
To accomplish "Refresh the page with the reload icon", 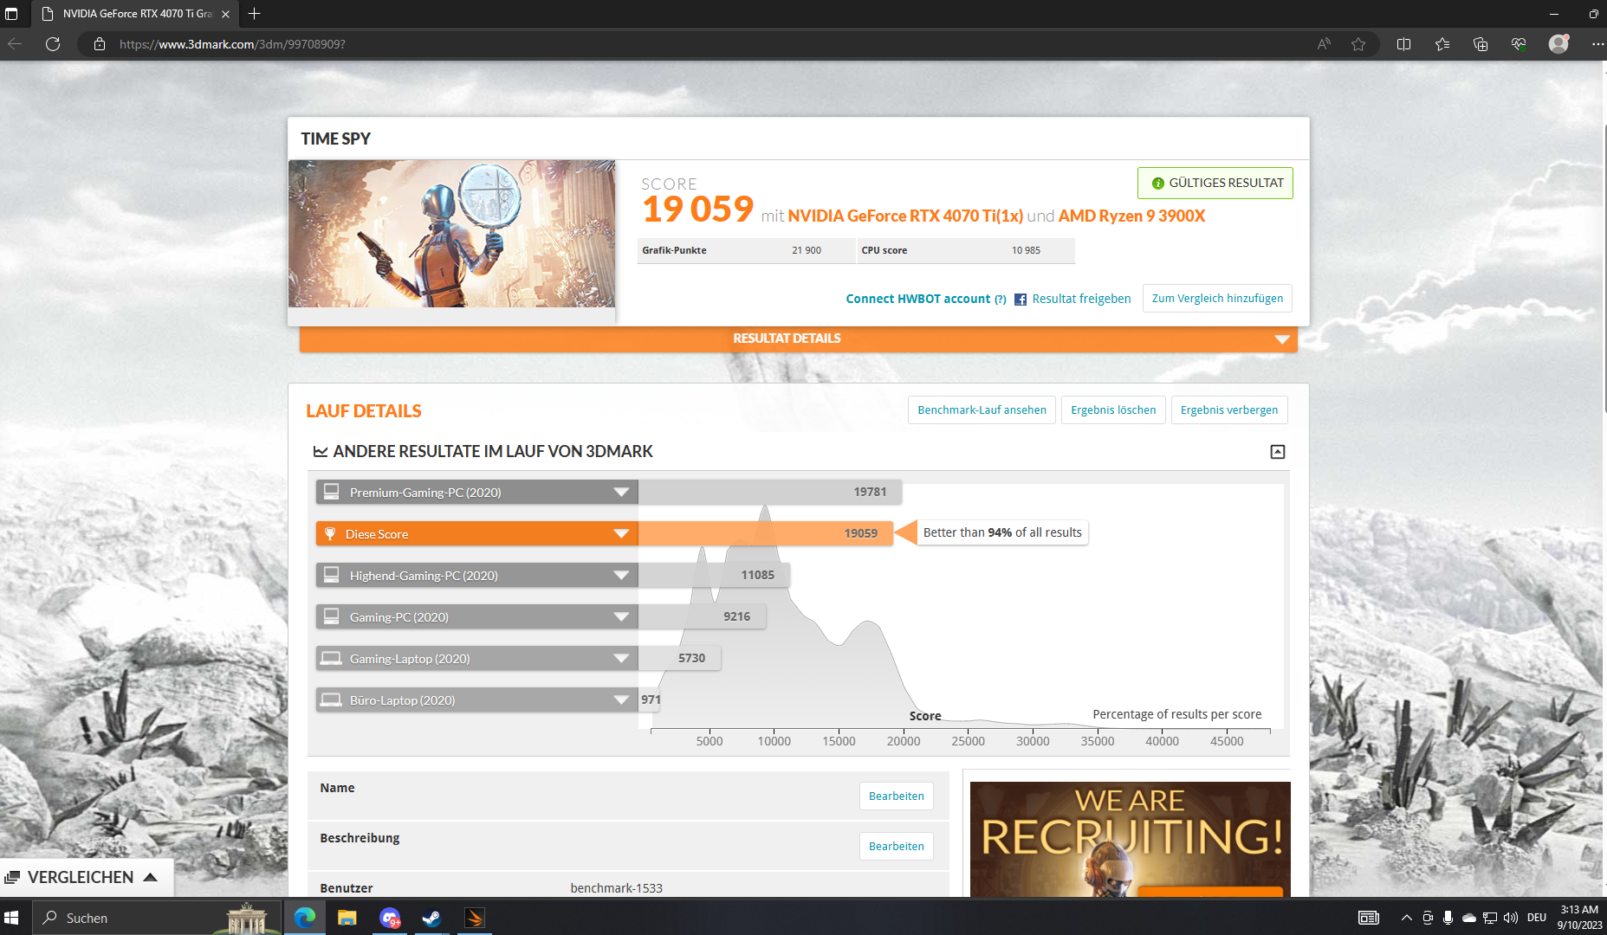I will (53, 44).
